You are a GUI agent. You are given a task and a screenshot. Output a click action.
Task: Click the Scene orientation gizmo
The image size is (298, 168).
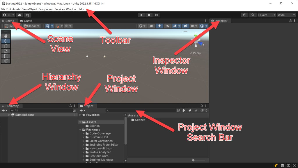click(x=196, y=41)
